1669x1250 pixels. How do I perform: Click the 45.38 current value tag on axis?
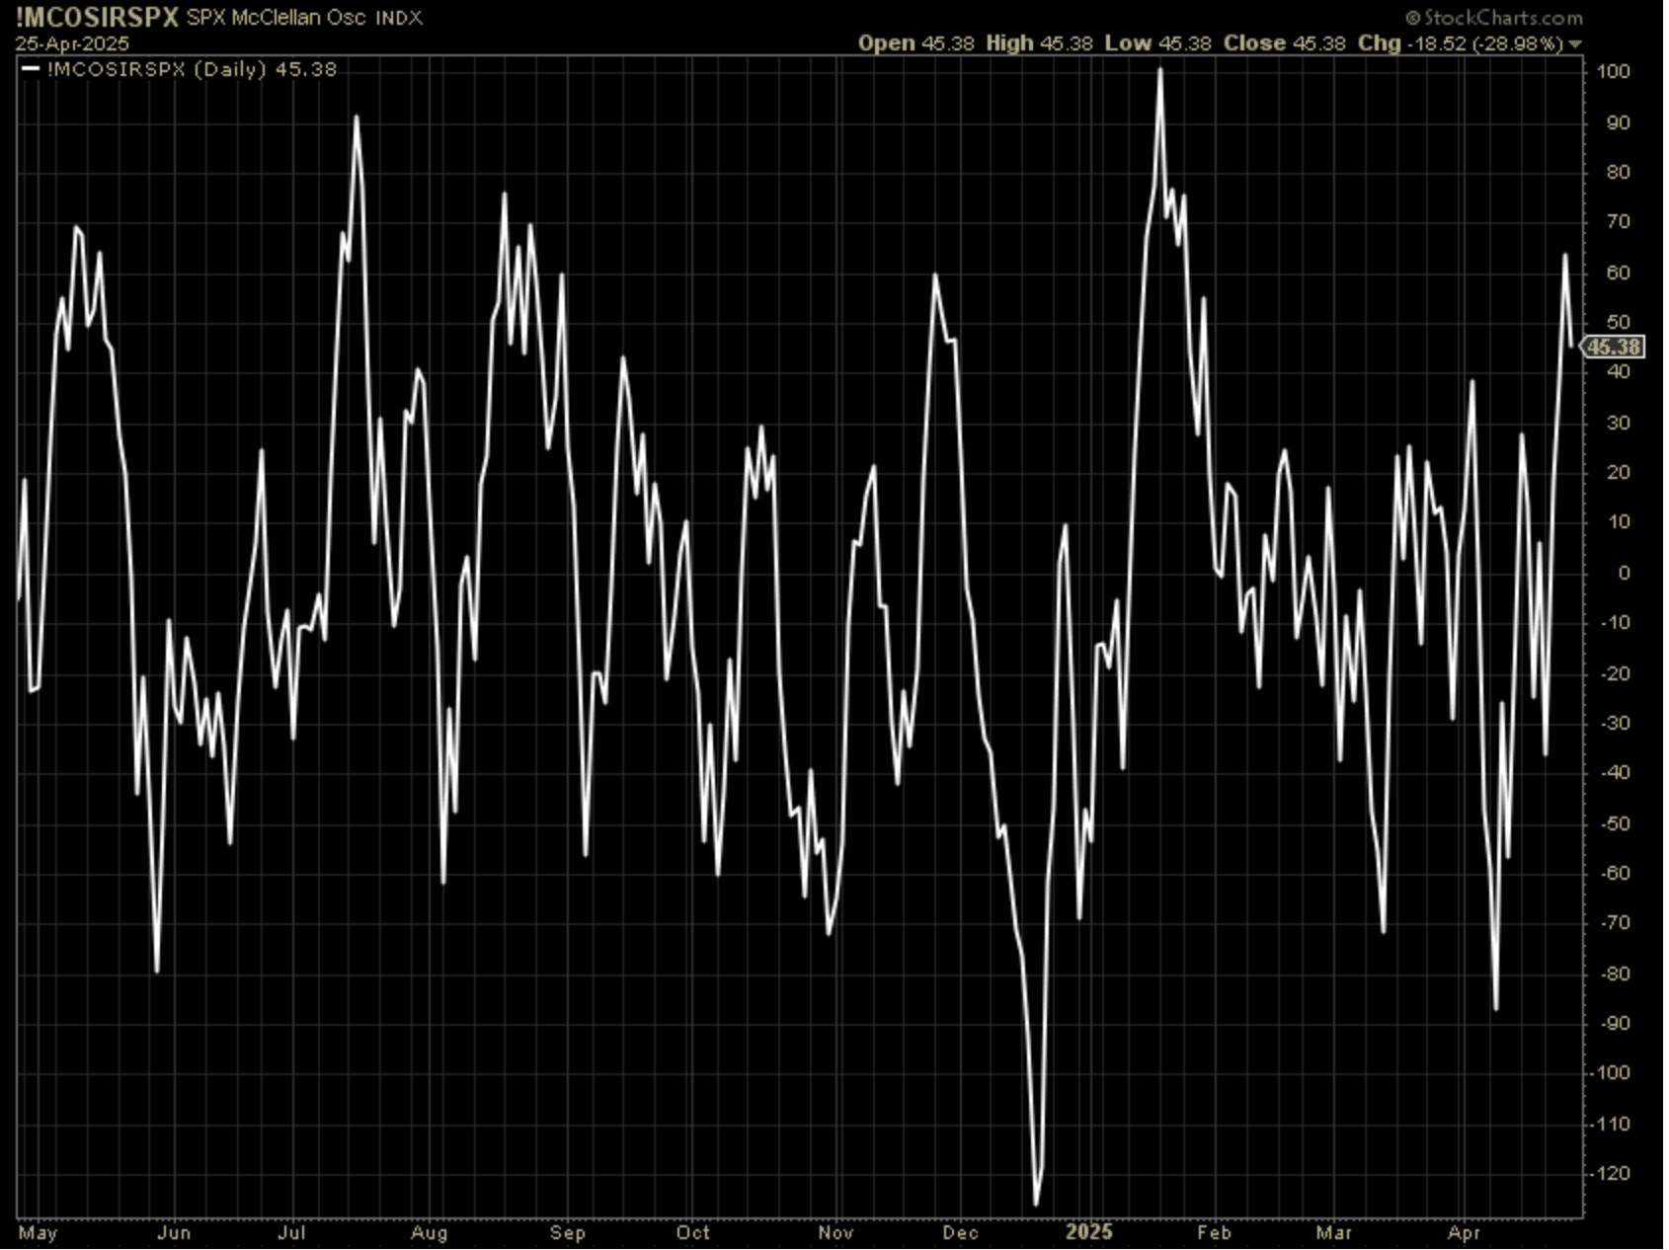tap(1614, 348)
